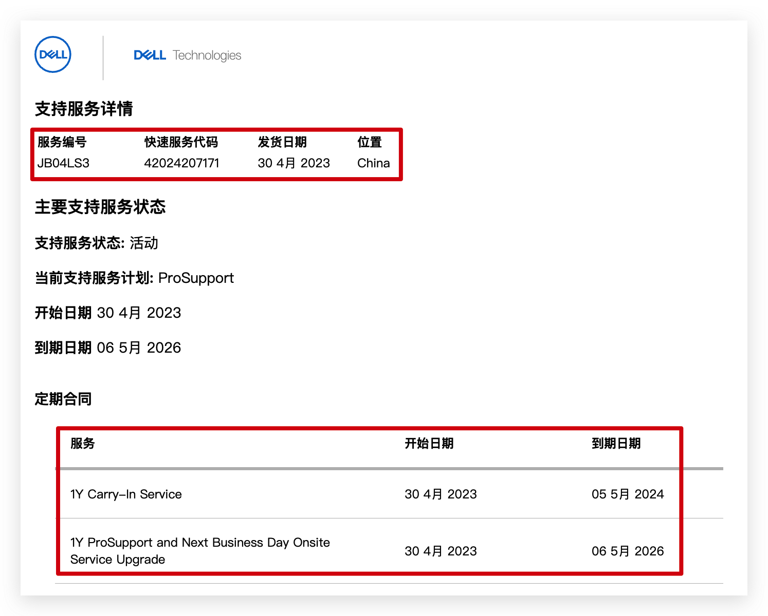Click the 位置 label
Screen dimensions: 768x616
point(370,142)
